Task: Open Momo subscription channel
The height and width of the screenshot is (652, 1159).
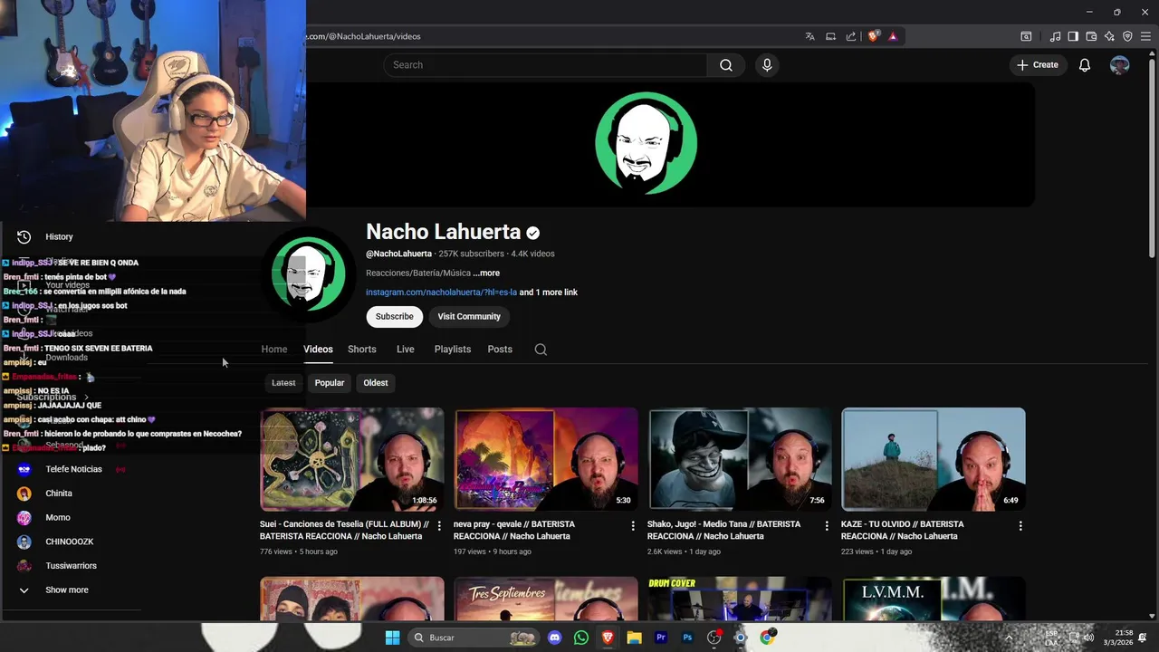Action: (x=58, y=518)
